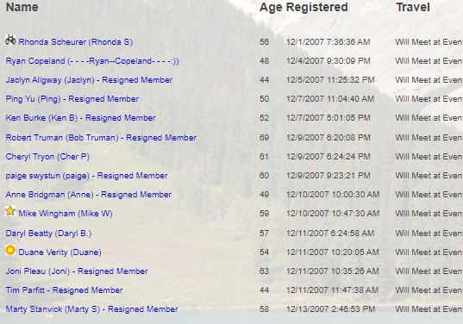Image resolution: width=463 pixels, height=324 pixels.
Task: View Jaclyn Aligway resigned member profile
Action: [x=89, y=80]
